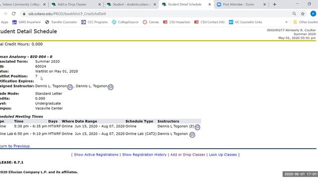Close the Post Attendee - Zoom tab

point(264,4)
